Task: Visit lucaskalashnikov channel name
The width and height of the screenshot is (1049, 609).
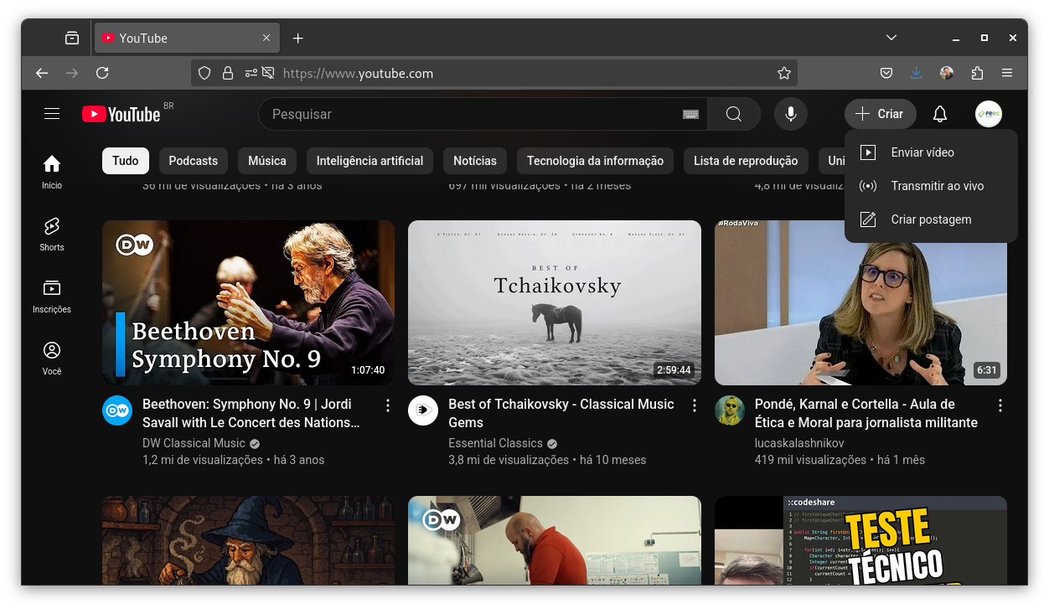Action: pyautogui.click(x=799, y=443)
